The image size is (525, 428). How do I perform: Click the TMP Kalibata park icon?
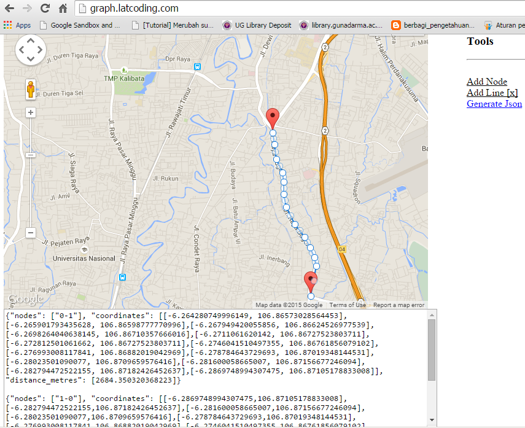[124, 71]
